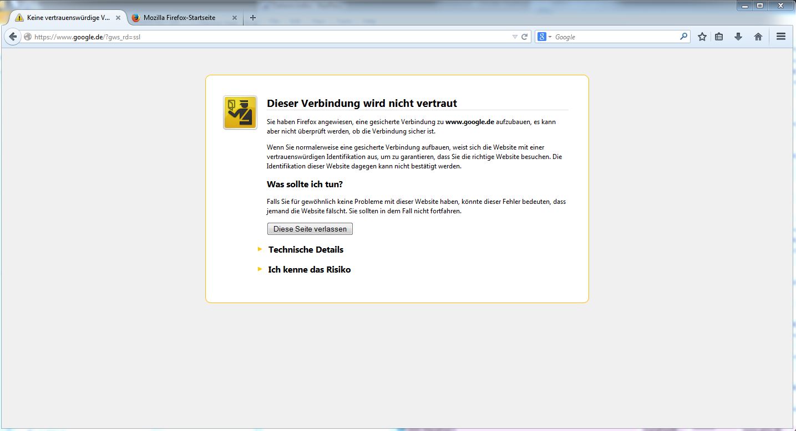This screenshot has height=431, width=796.
Task: Reload the page with the refresh icon
Action: [524, 37]
